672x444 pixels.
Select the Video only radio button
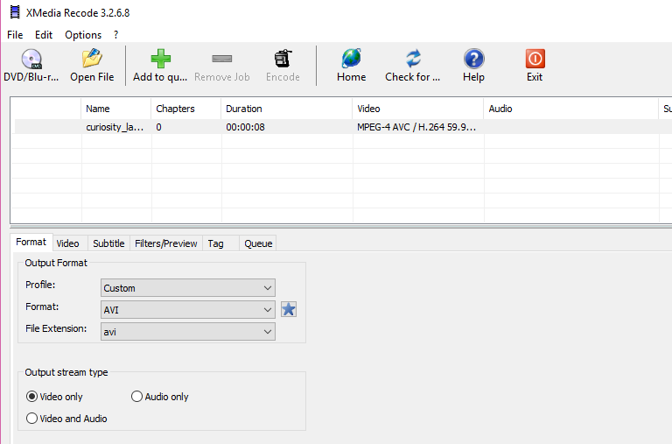[x=32, y=397]
